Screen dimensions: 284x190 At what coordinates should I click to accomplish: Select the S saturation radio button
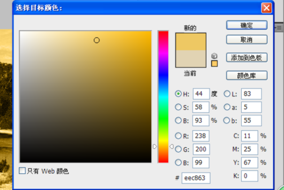point(178,107)
